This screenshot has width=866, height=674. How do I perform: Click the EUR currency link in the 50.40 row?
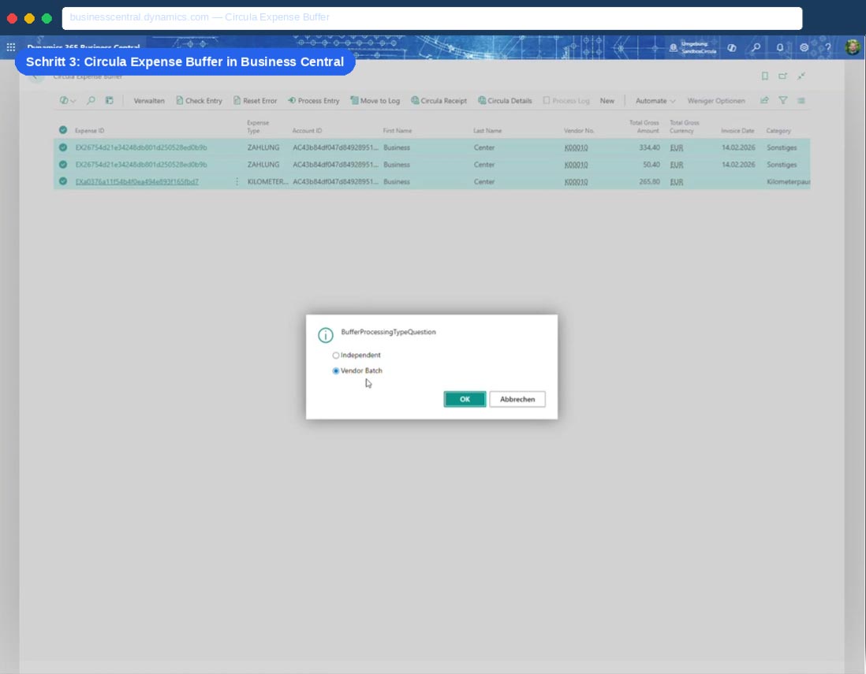[676, 165]
